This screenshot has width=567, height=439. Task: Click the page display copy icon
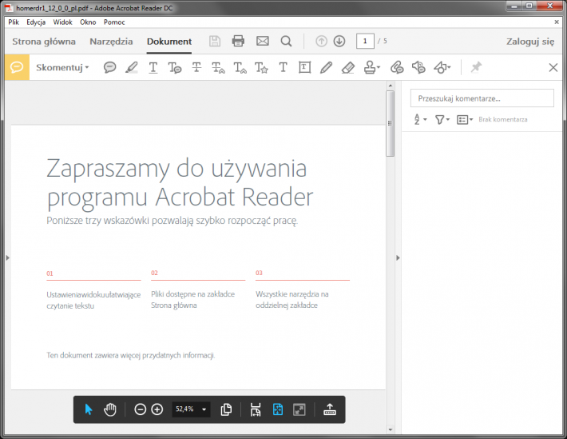click(226, 409)
